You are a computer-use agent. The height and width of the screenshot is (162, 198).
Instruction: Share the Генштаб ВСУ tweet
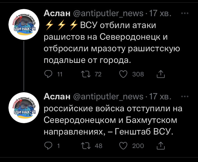point(161,146)
